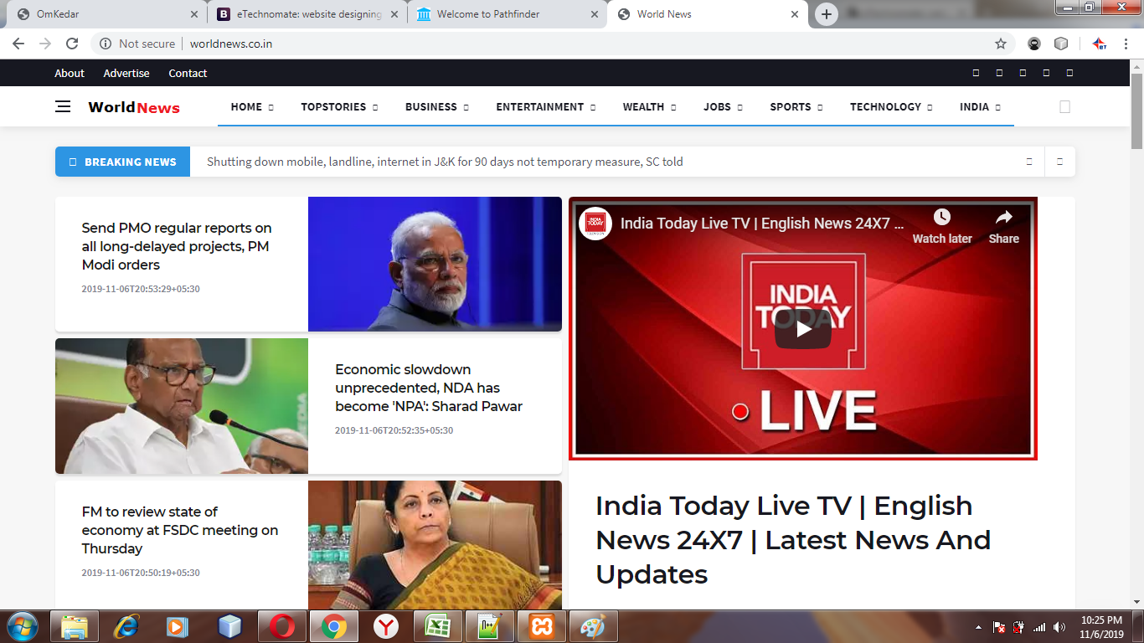Expand the BUSINESS dropdown

pos(436,106)
